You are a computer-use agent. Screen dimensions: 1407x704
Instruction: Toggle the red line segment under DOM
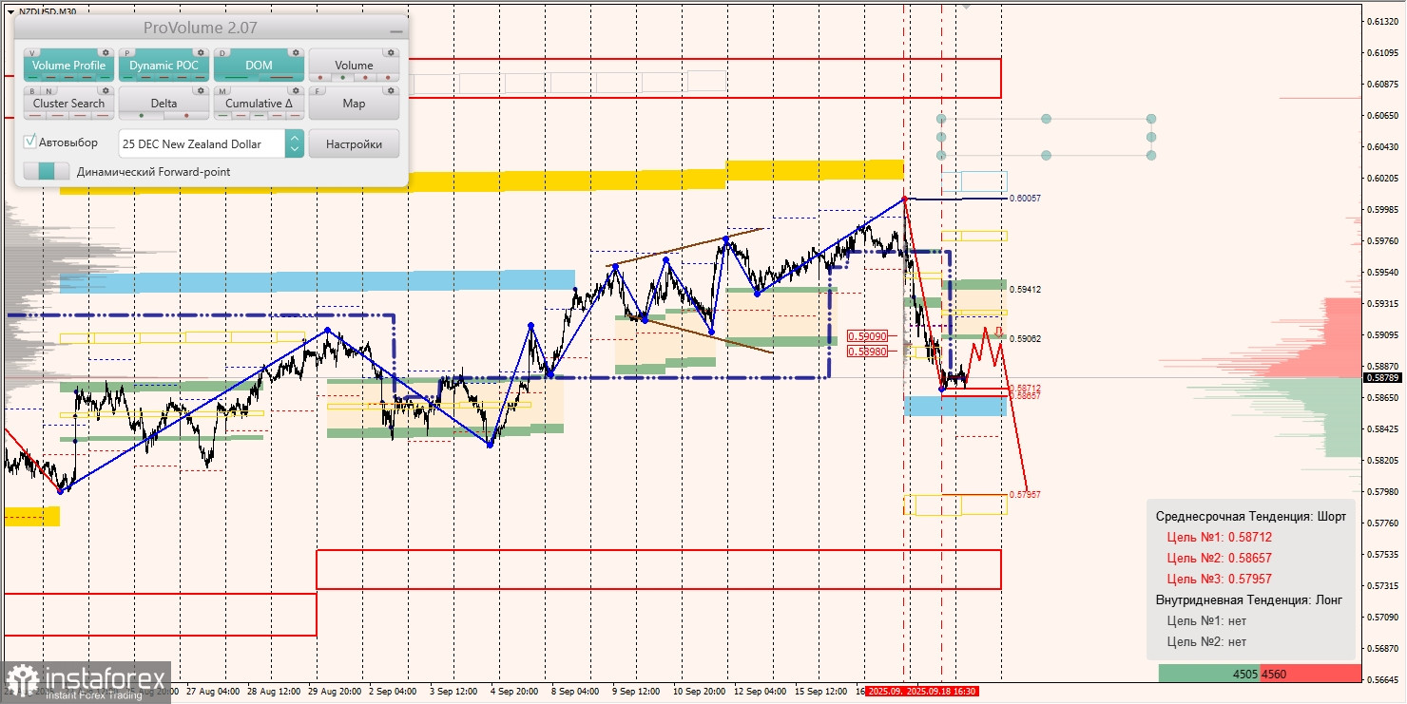[281, 77]
